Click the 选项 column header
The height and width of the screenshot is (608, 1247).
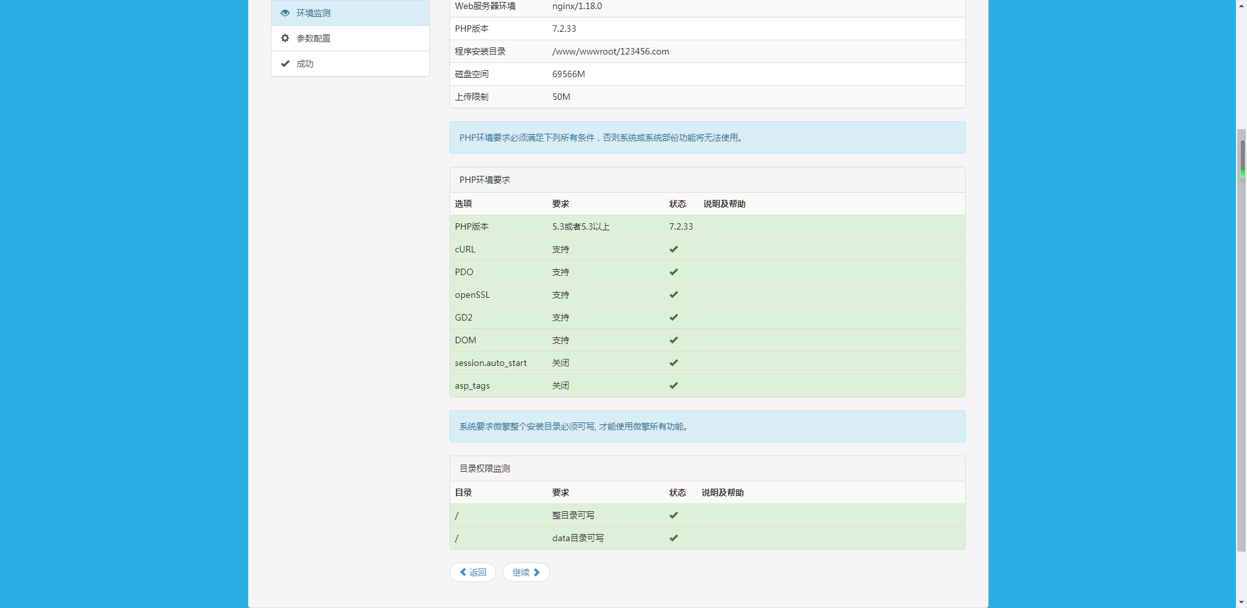(x=463, y=204)
